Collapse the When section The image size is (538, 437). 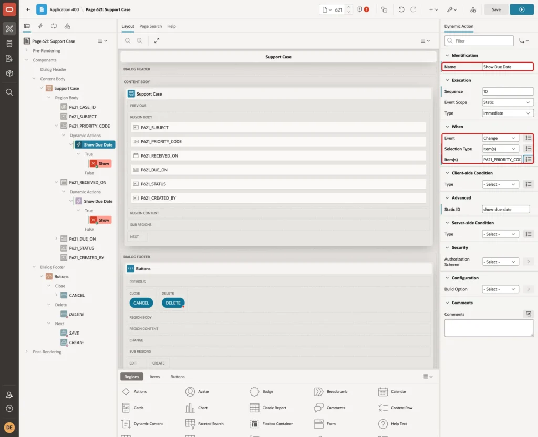447,127
